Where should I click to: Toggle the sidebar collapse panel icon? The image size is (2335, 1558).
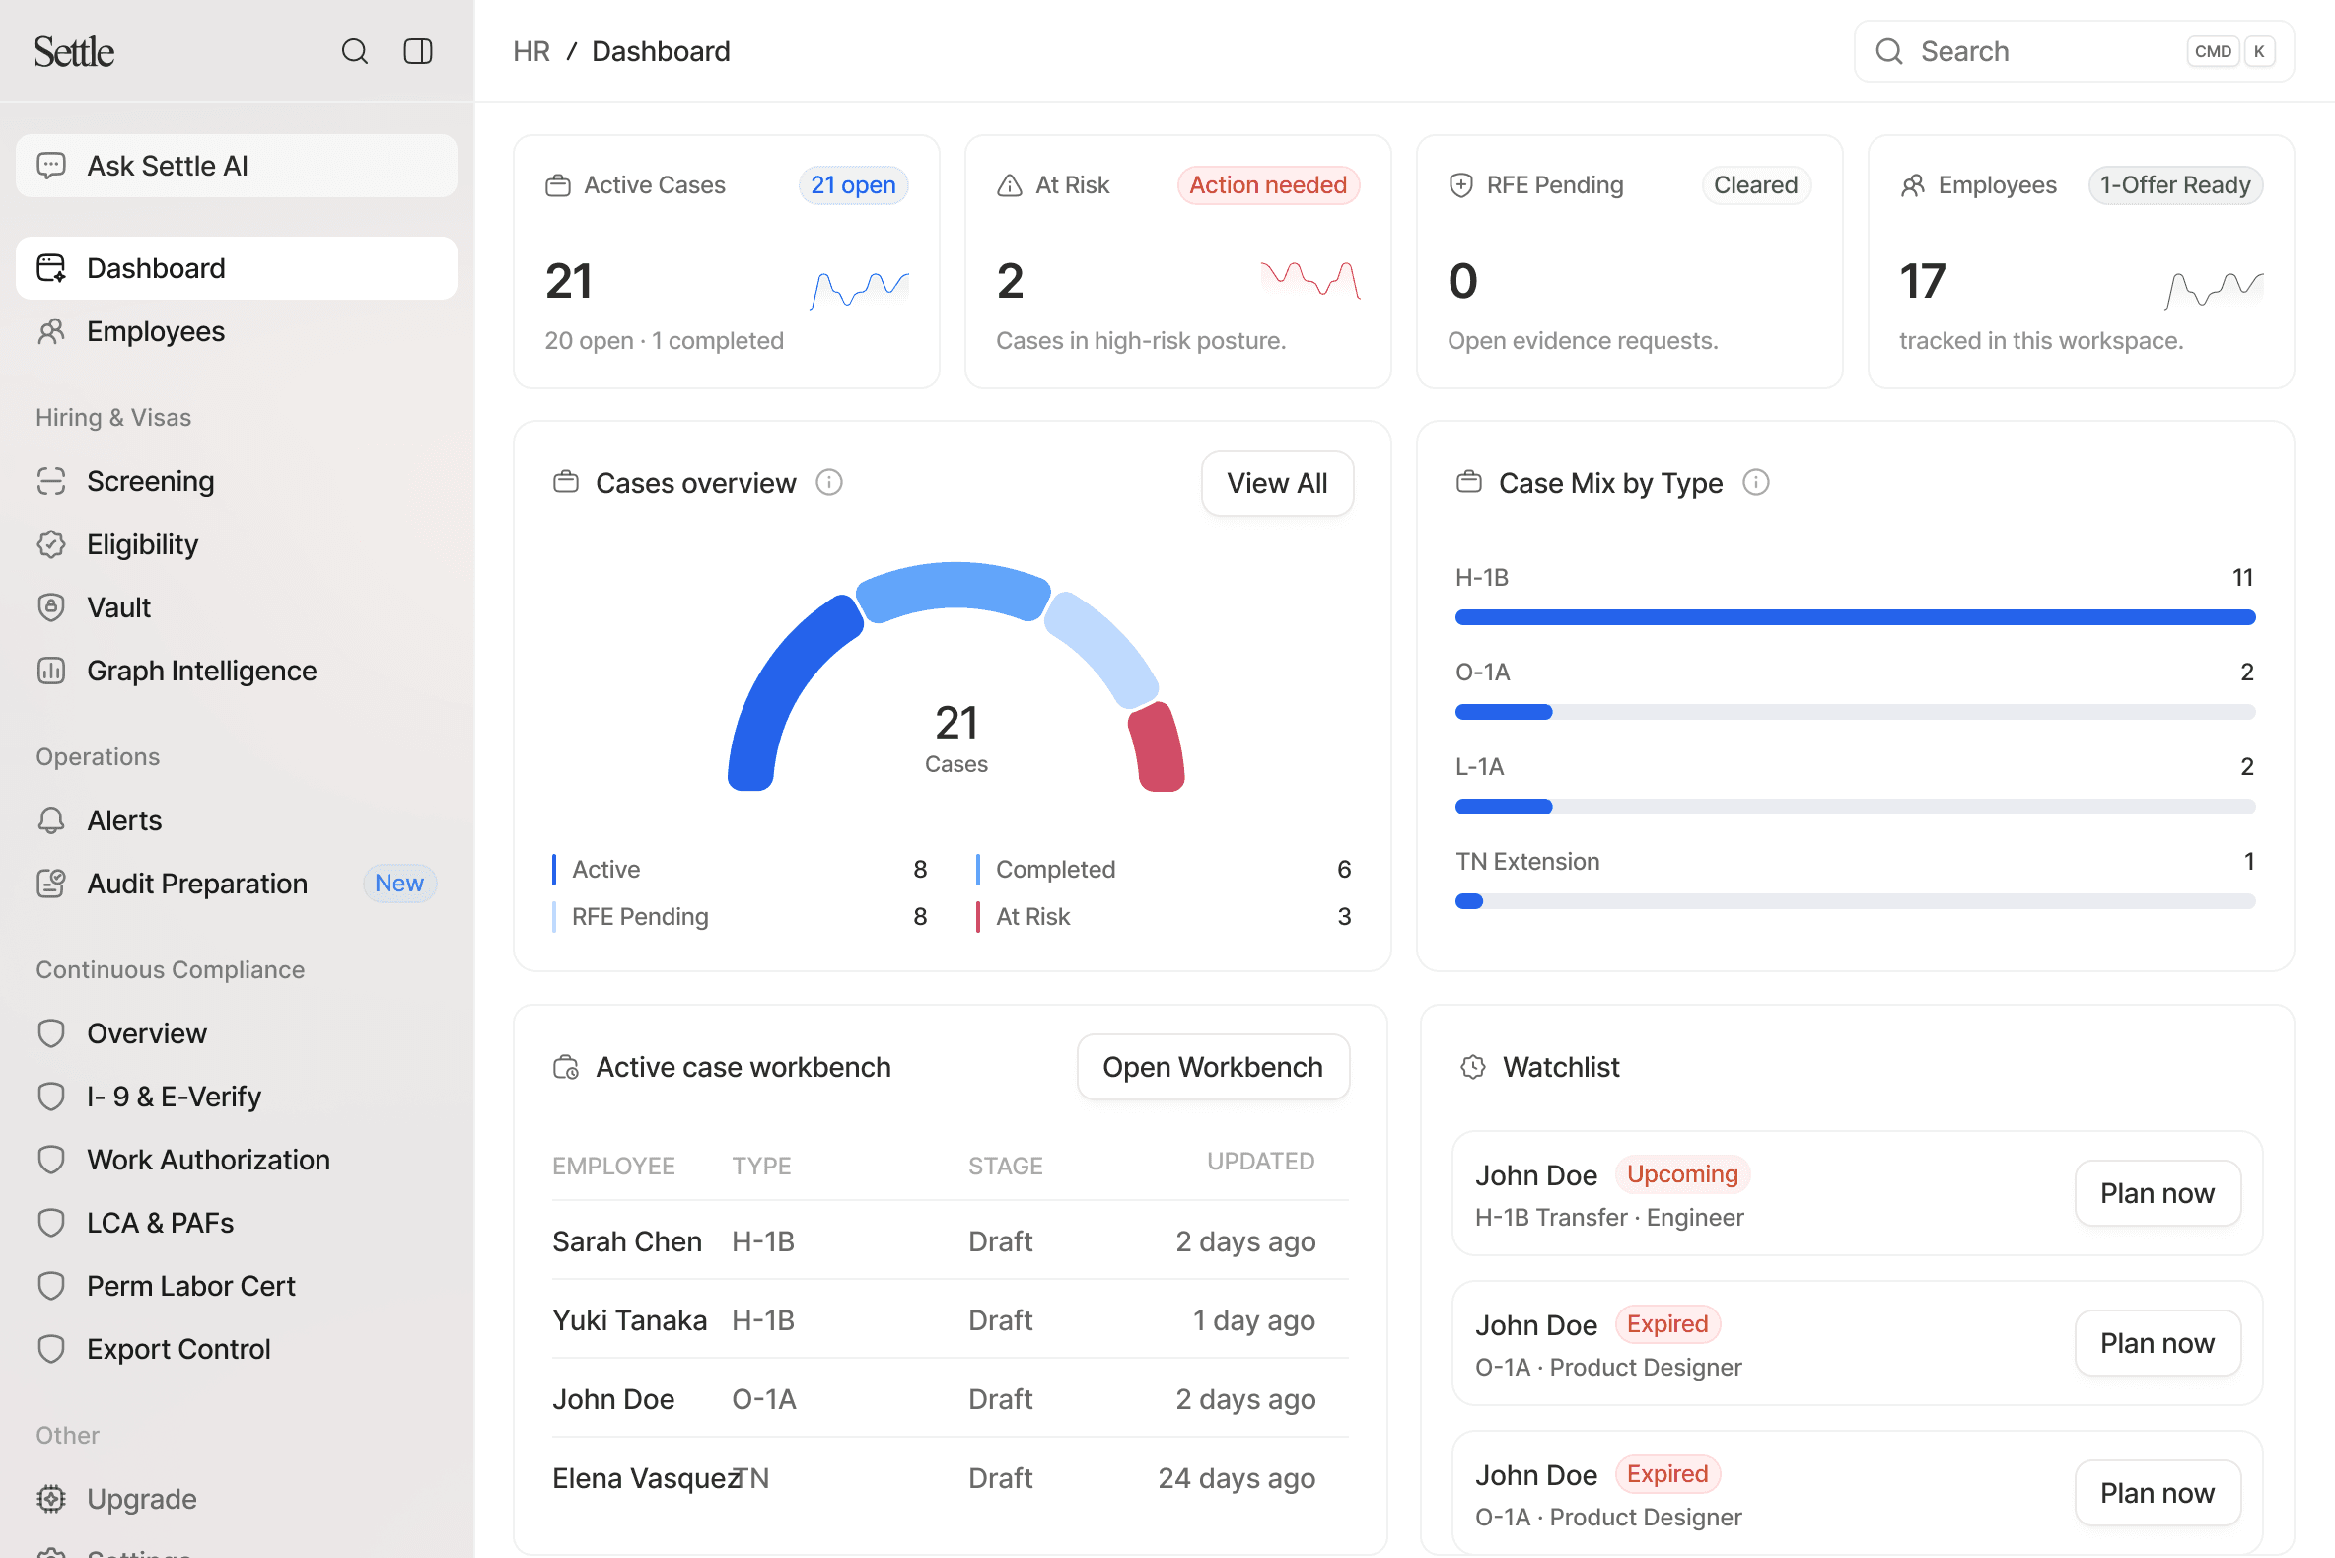tap(418, 51)
